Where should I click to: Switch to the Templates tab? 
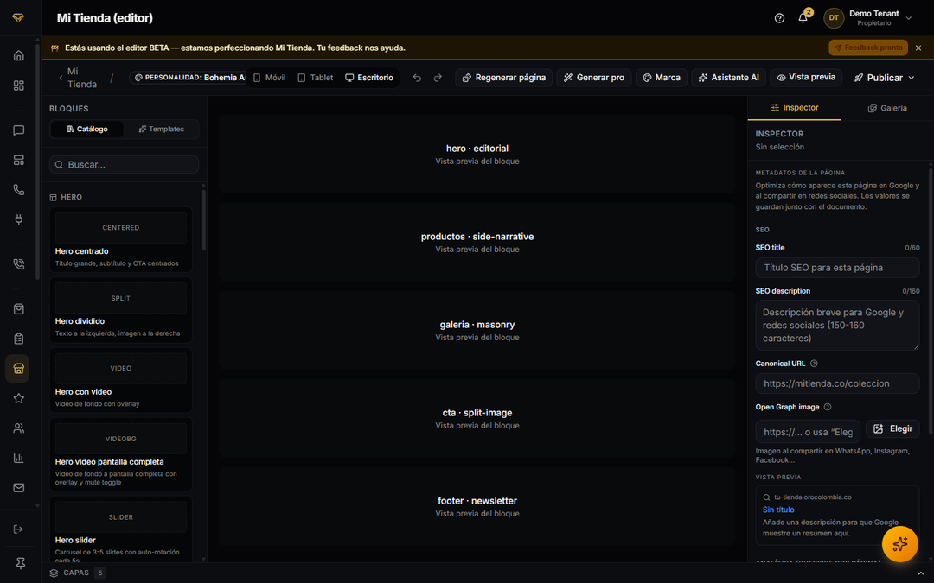click(162, 129)
